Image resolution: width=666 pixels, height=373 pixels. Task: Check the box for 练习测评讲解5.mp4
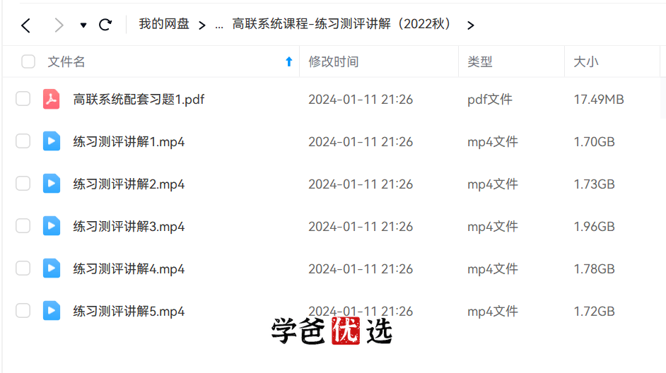tap(23, 311)
